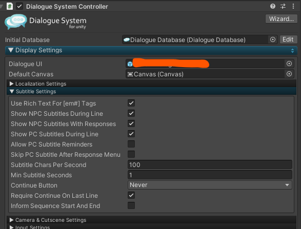Click the blue cube prefab icon
Viewport: 301px width, 229px height.
pos(130,64)
